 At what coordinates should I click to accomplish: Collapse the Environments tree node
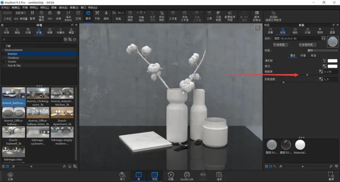(x=3, y=50)
